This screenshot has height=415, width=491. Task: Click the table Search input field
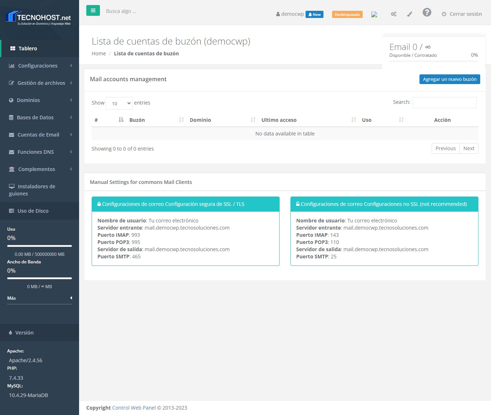click(444, 102)
